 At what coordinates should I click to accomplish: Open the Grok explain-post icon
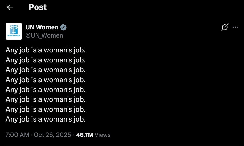[225, 27]
